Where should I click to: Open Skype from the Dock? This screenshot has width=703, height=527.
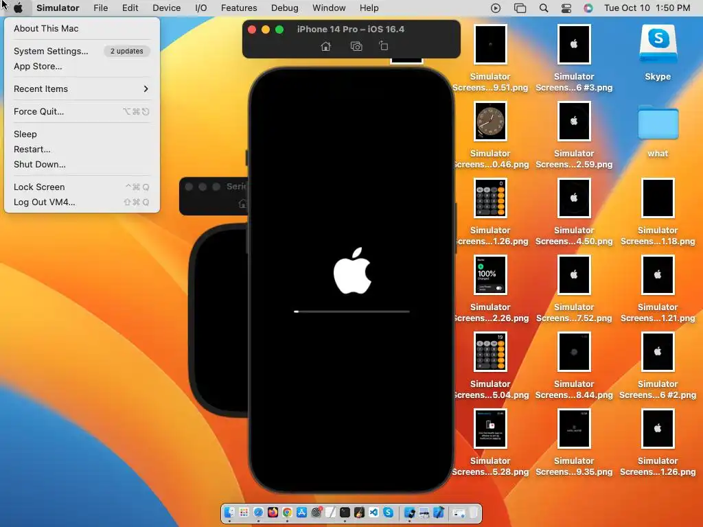click(389, 512)
